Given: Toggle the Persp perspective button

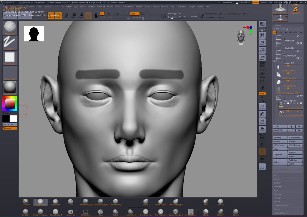Looking at the screenshot, I should coord(262,64).
